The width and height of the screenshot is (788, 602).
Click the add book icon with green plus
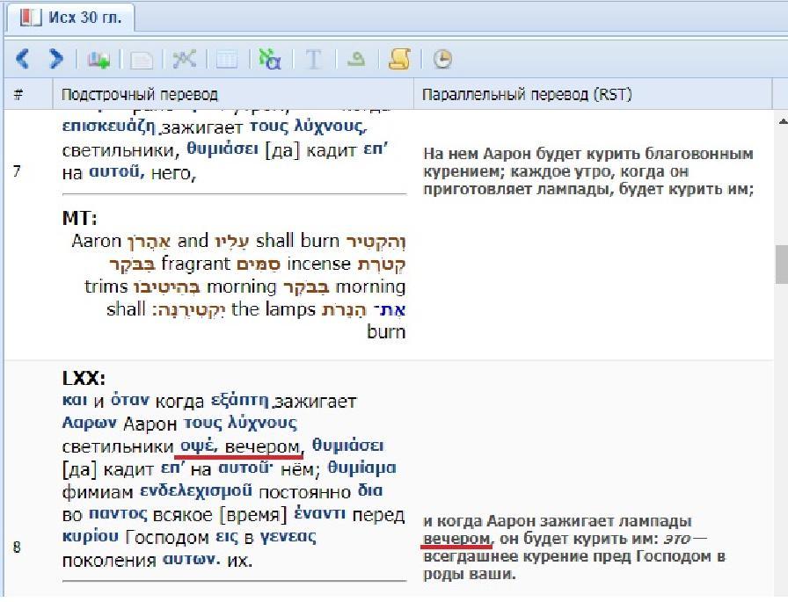[x=98, y=59]
